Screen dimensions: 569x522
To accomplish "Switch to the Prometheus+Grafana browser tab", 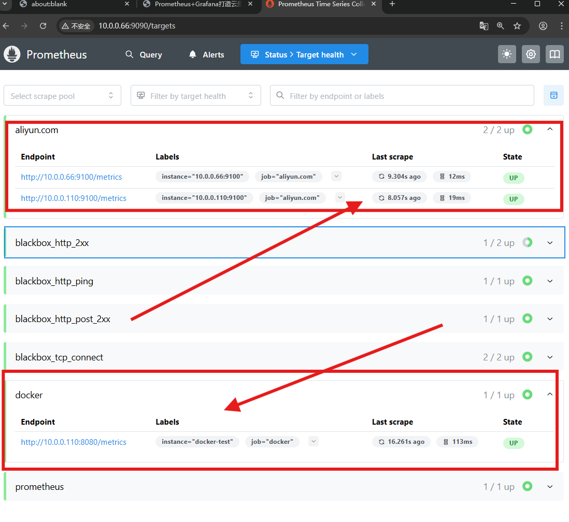I will [197, 4].
